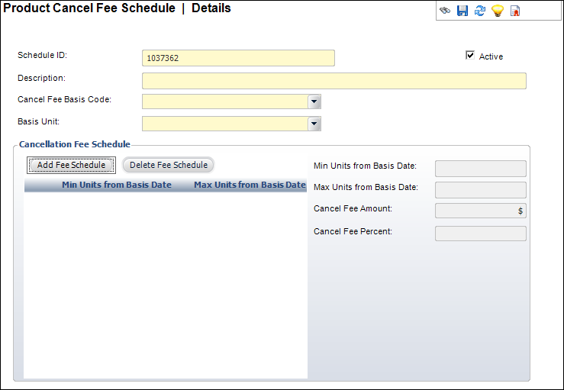The width and height of the screenshot is (564, 390).
Task: Click the binoculars search icon
Action: tap(445, 11)
